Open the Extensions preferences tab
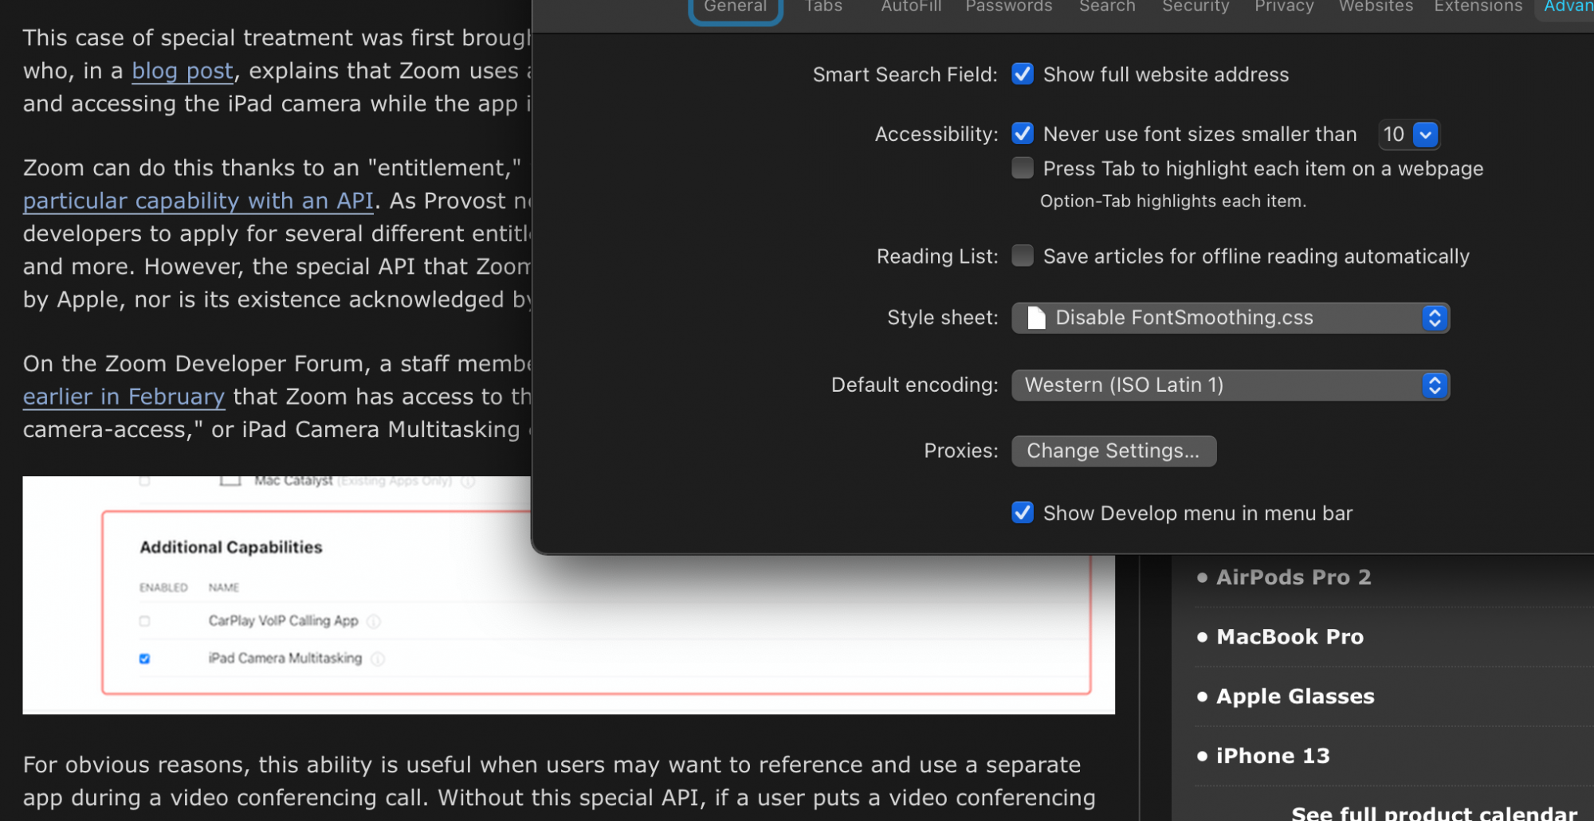 point(1478,7)
